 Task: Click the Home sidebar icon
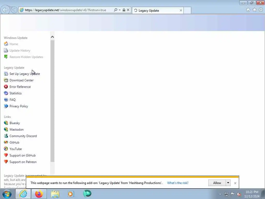[x=6, y=44]
